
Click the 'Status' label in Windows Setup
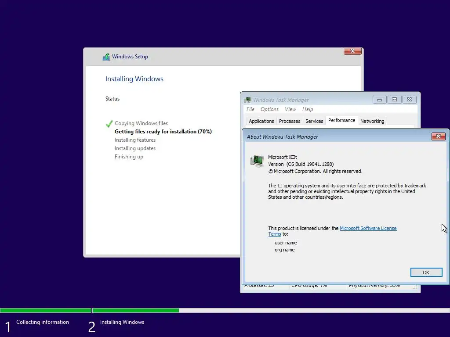coord(112,99)
